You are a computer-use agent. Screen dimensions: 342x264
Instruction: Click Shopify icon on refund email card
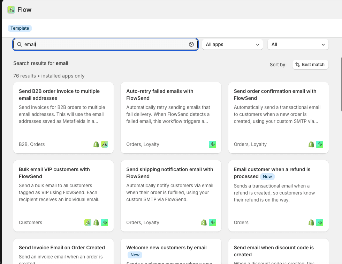coord(311,222)
